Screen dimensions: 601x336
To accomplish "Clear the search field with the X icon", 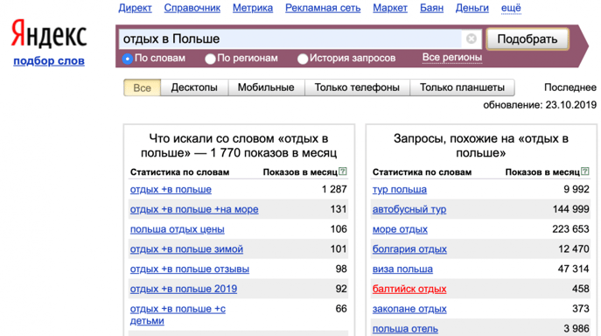I will pyautogui.click(x=472, y=38).
